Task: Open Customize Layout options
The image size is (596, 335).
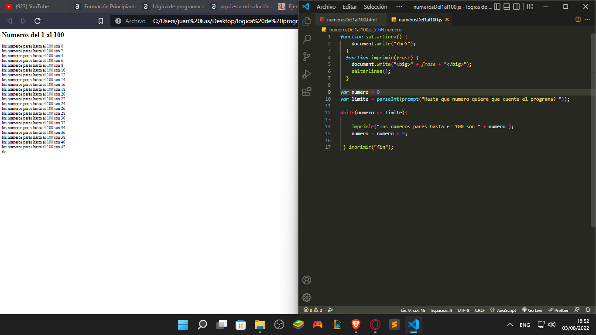Action: [x=530, y=7]
